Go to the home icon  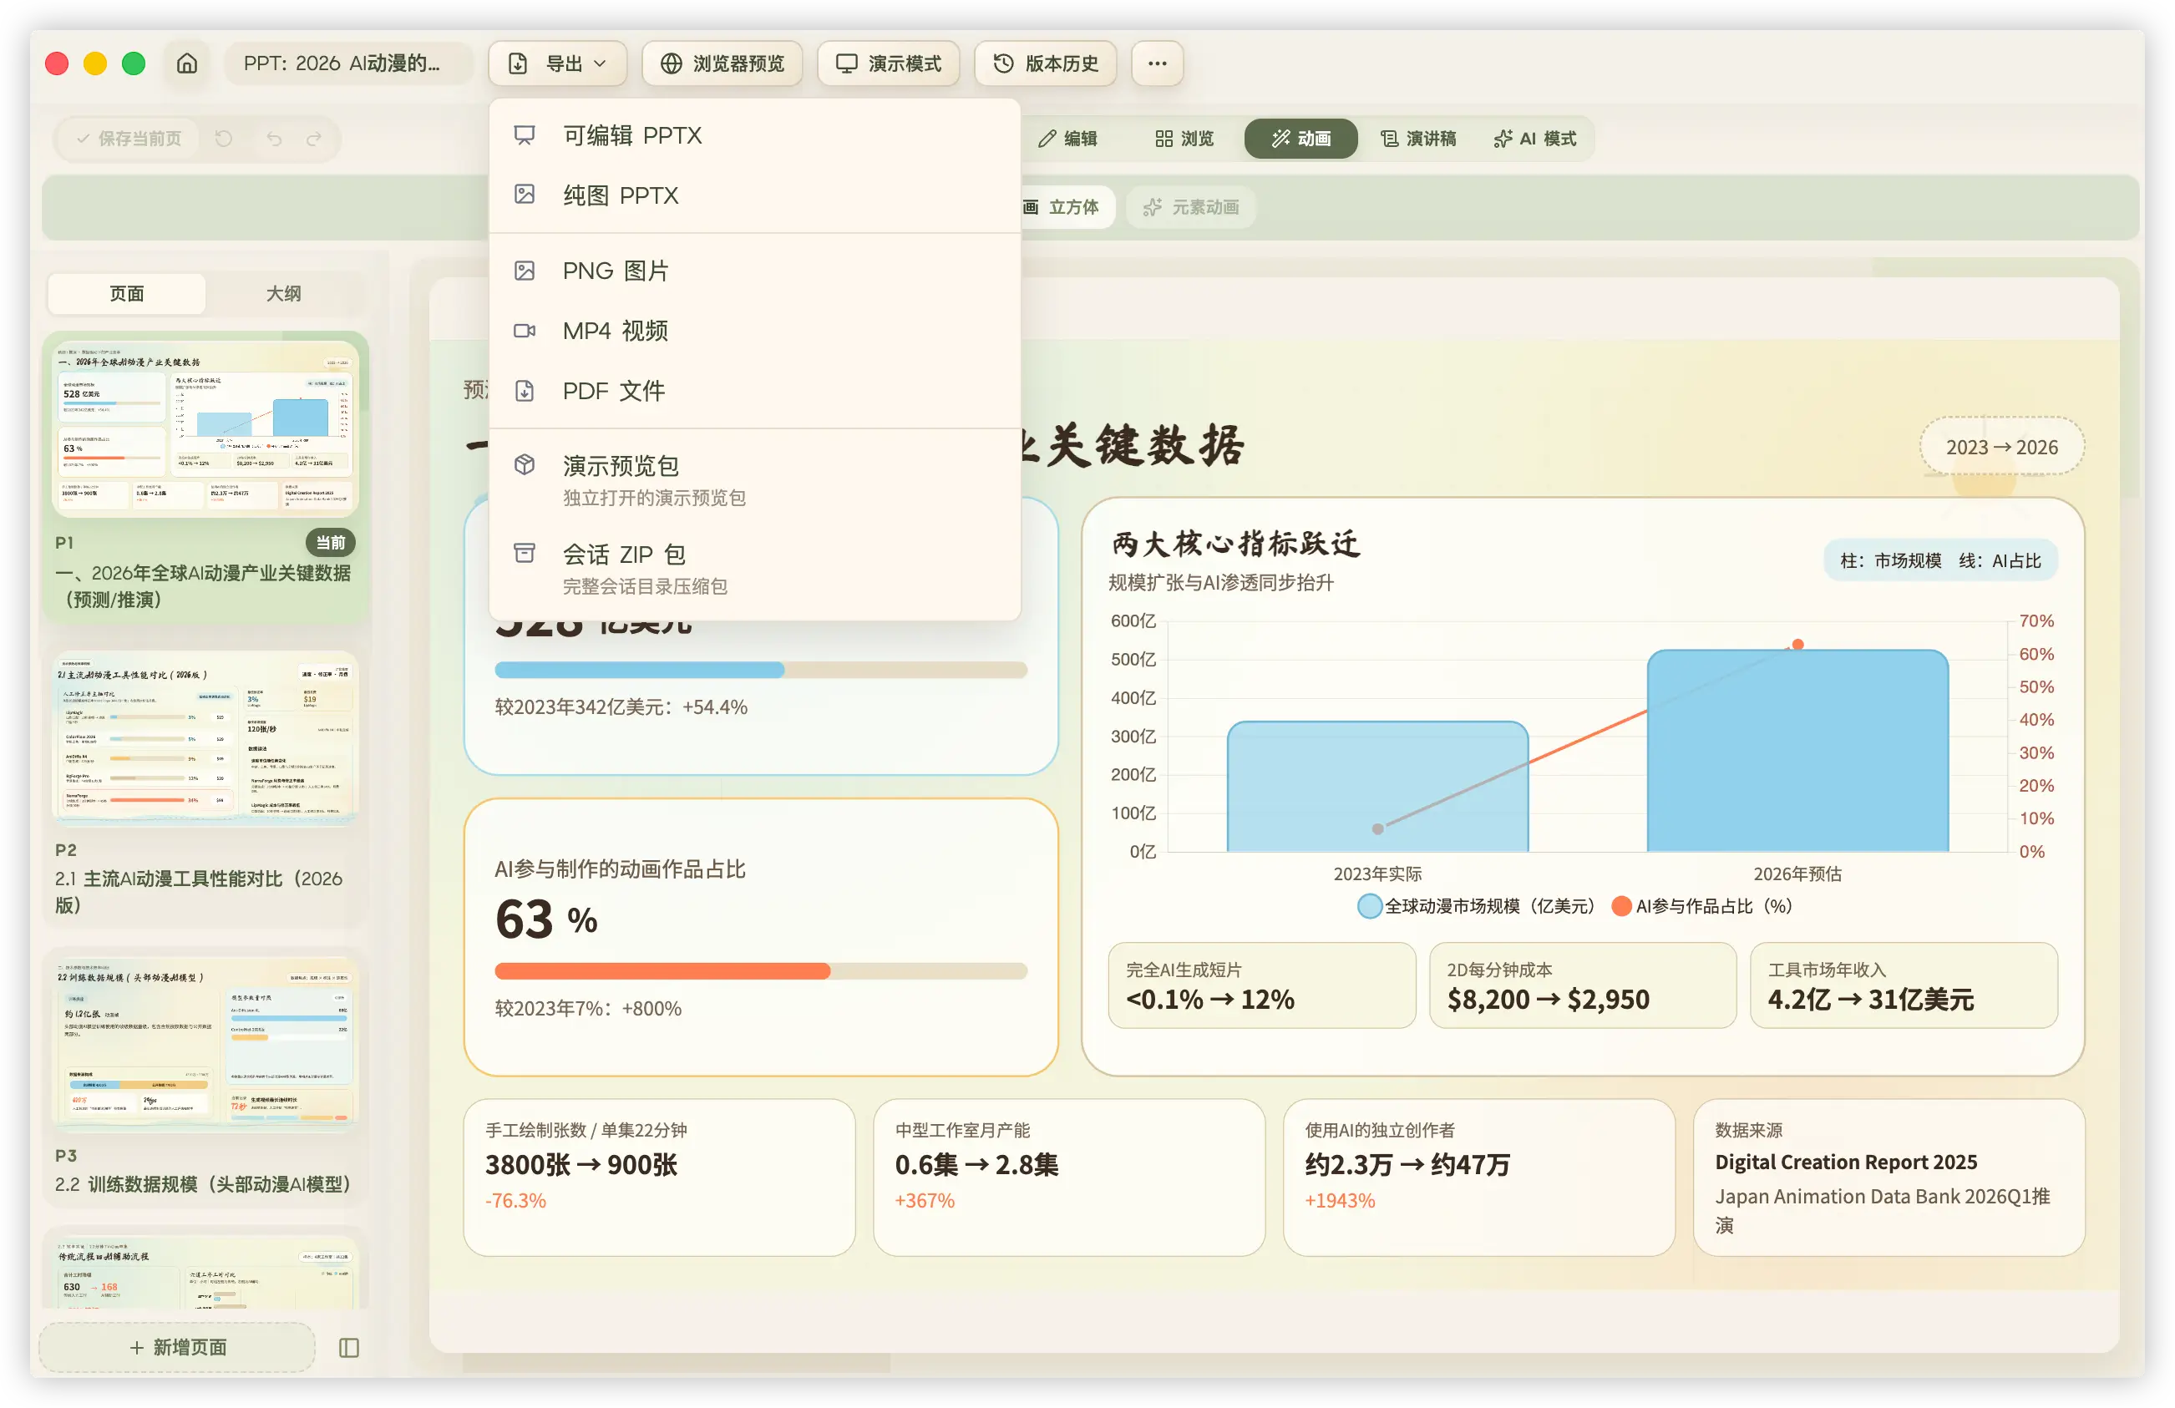[186, 63]
